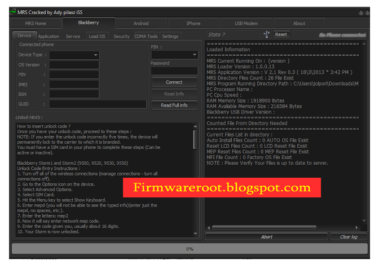Viewport: 374px width, 264px height.
Task: Click the log scroll right arrow
Action: point(357,227)
